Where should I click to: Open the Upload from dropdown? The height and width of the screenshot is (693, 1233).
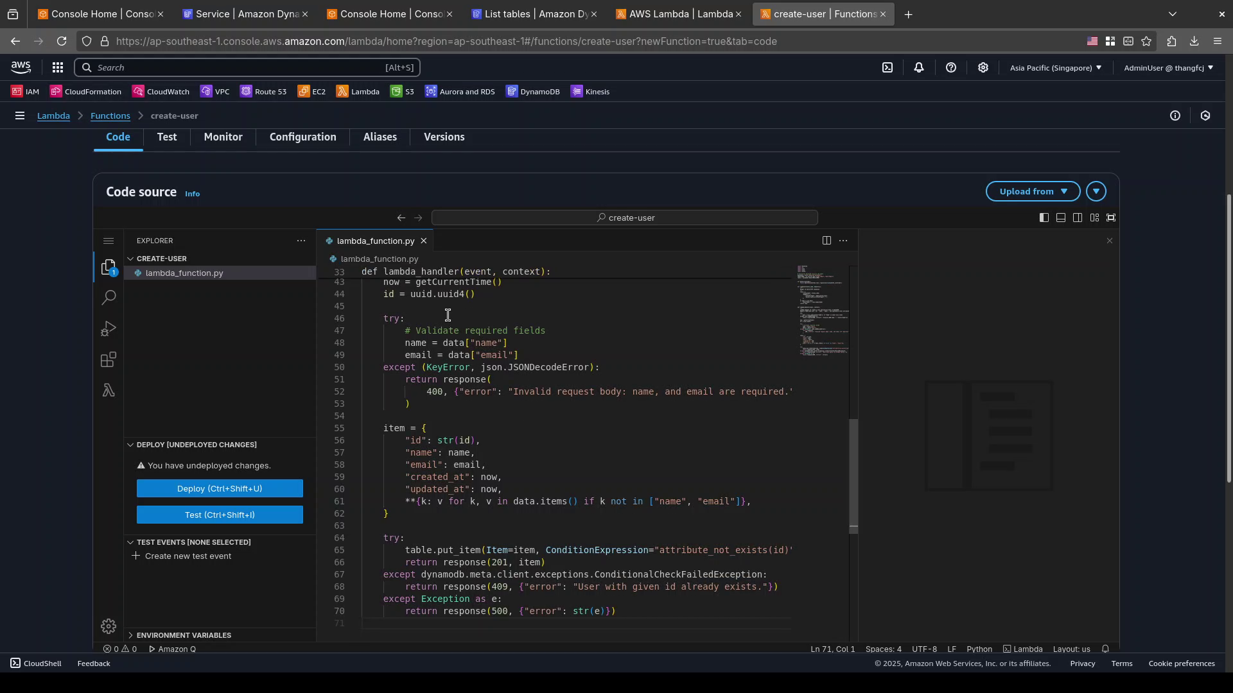pos(1033,192)
